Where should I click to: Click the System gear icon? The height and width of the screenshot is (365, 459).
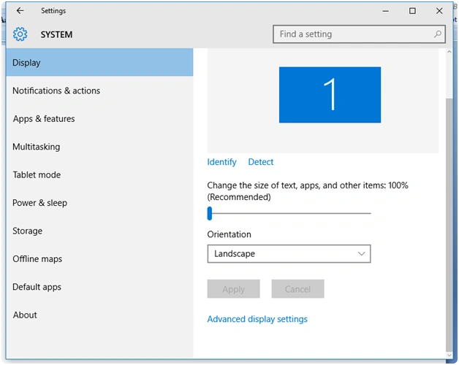click(x=20, y=34)
